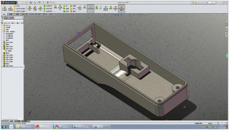This screenshot has width=229, height=130.
Task: Select the 材质 <未指定> material row
Action: pyautogui.click(x=9, y=32)
